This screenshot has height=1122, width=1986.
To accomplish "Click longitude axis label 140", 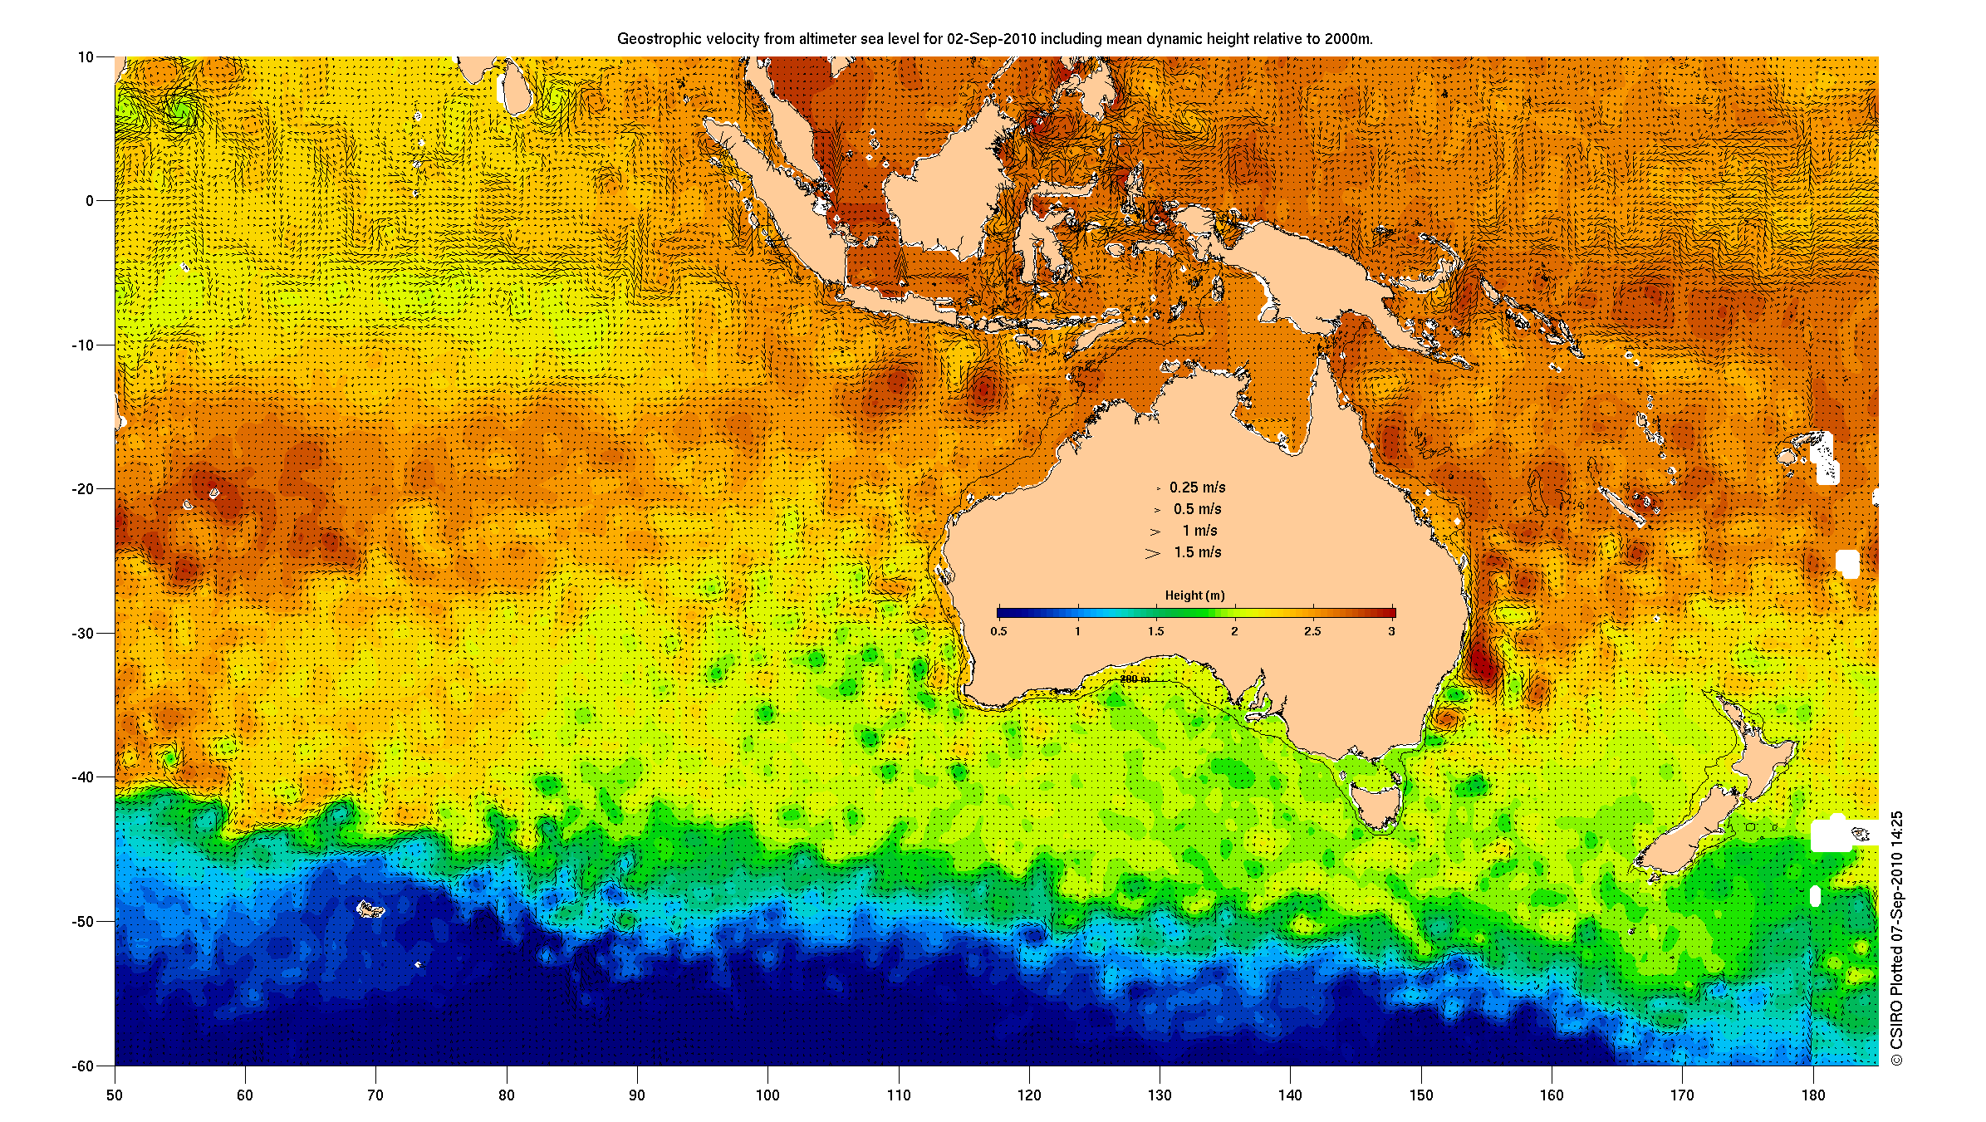I will pos(1290,1095).
